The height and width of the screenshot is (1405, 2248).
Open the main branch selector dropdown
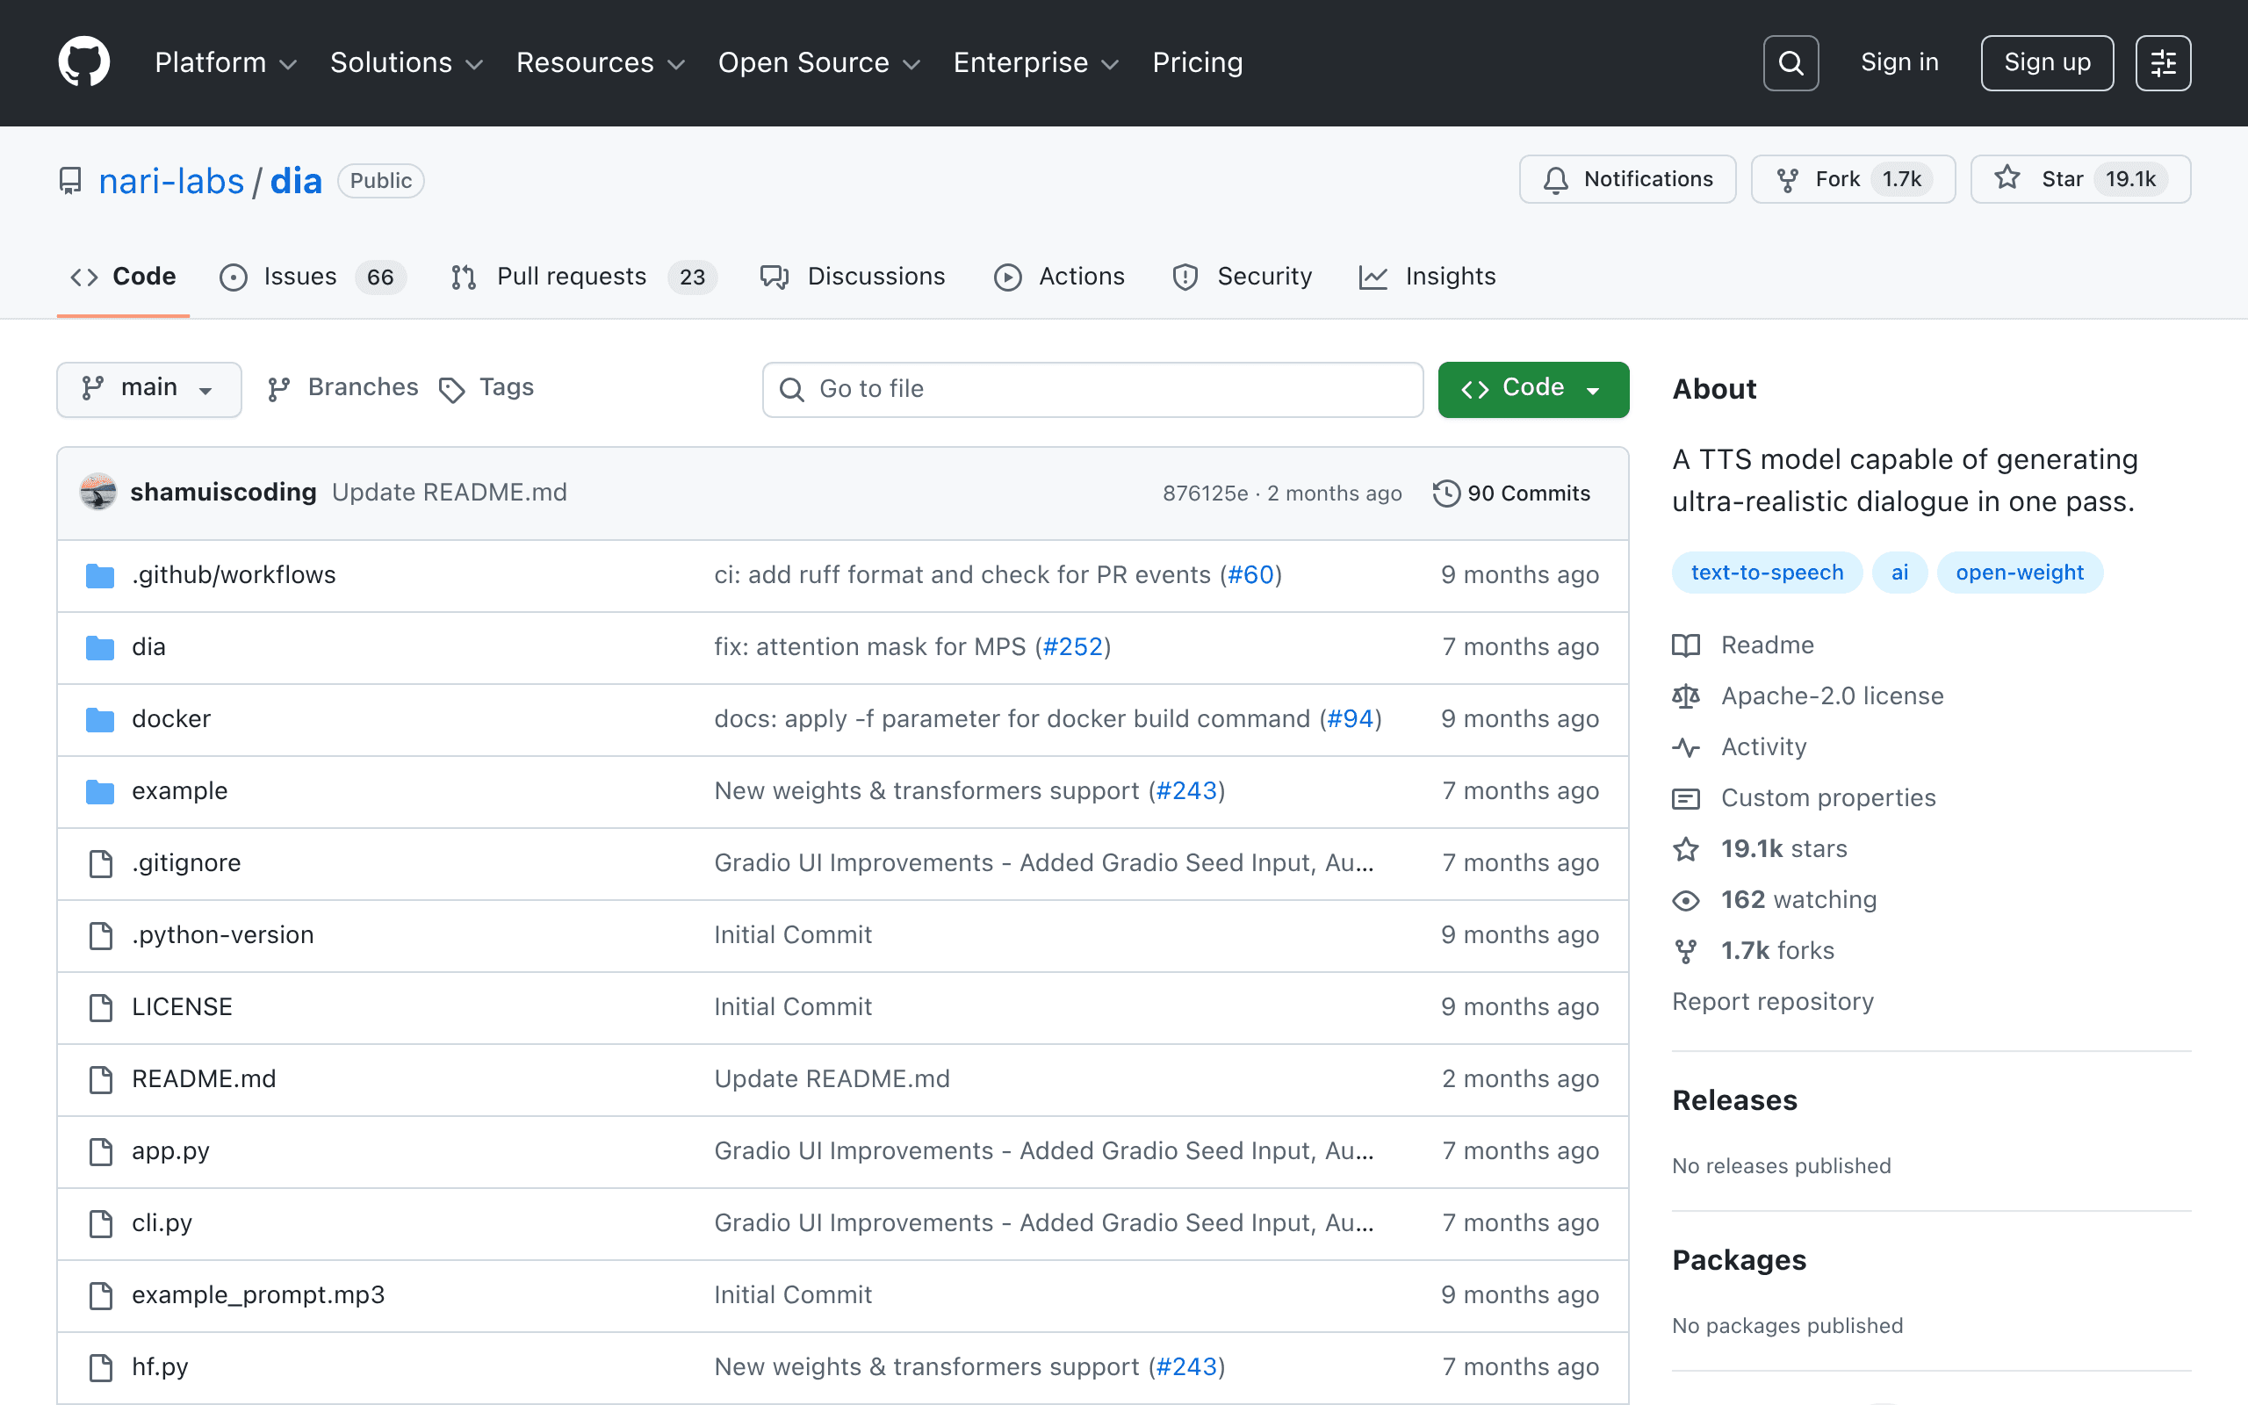(x=148, y=388)
